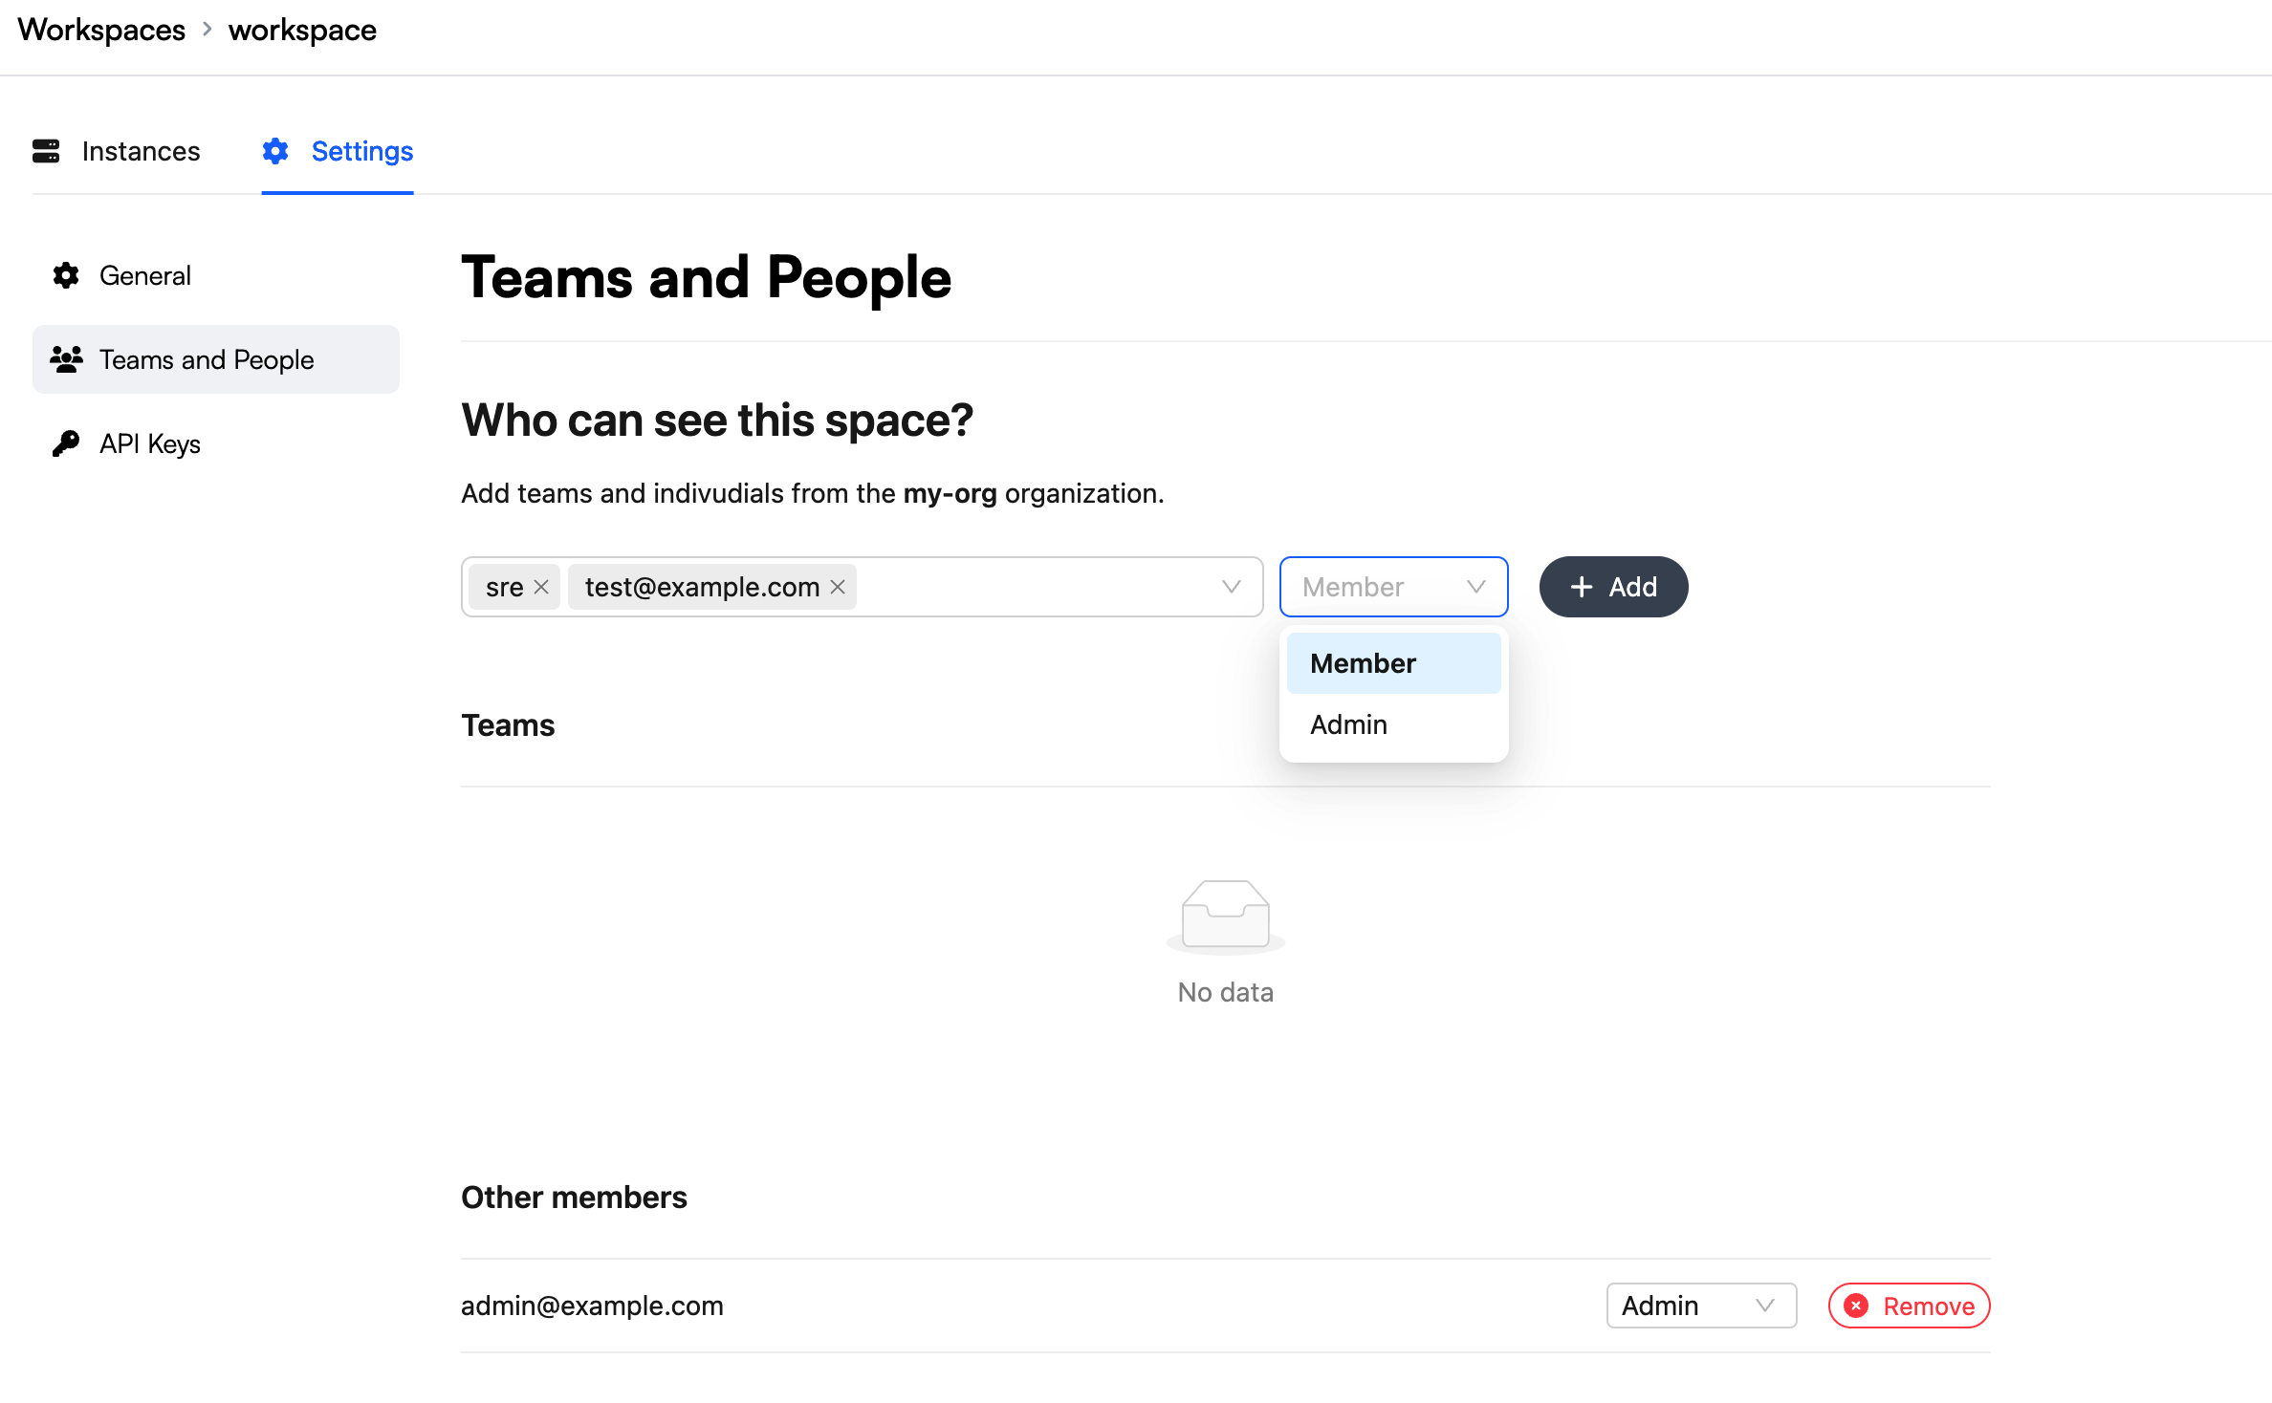Click the No data empty inbox icon
Image resolution: width=2272 pixels, height=1403 pixels.
(x=1226, y=917)
